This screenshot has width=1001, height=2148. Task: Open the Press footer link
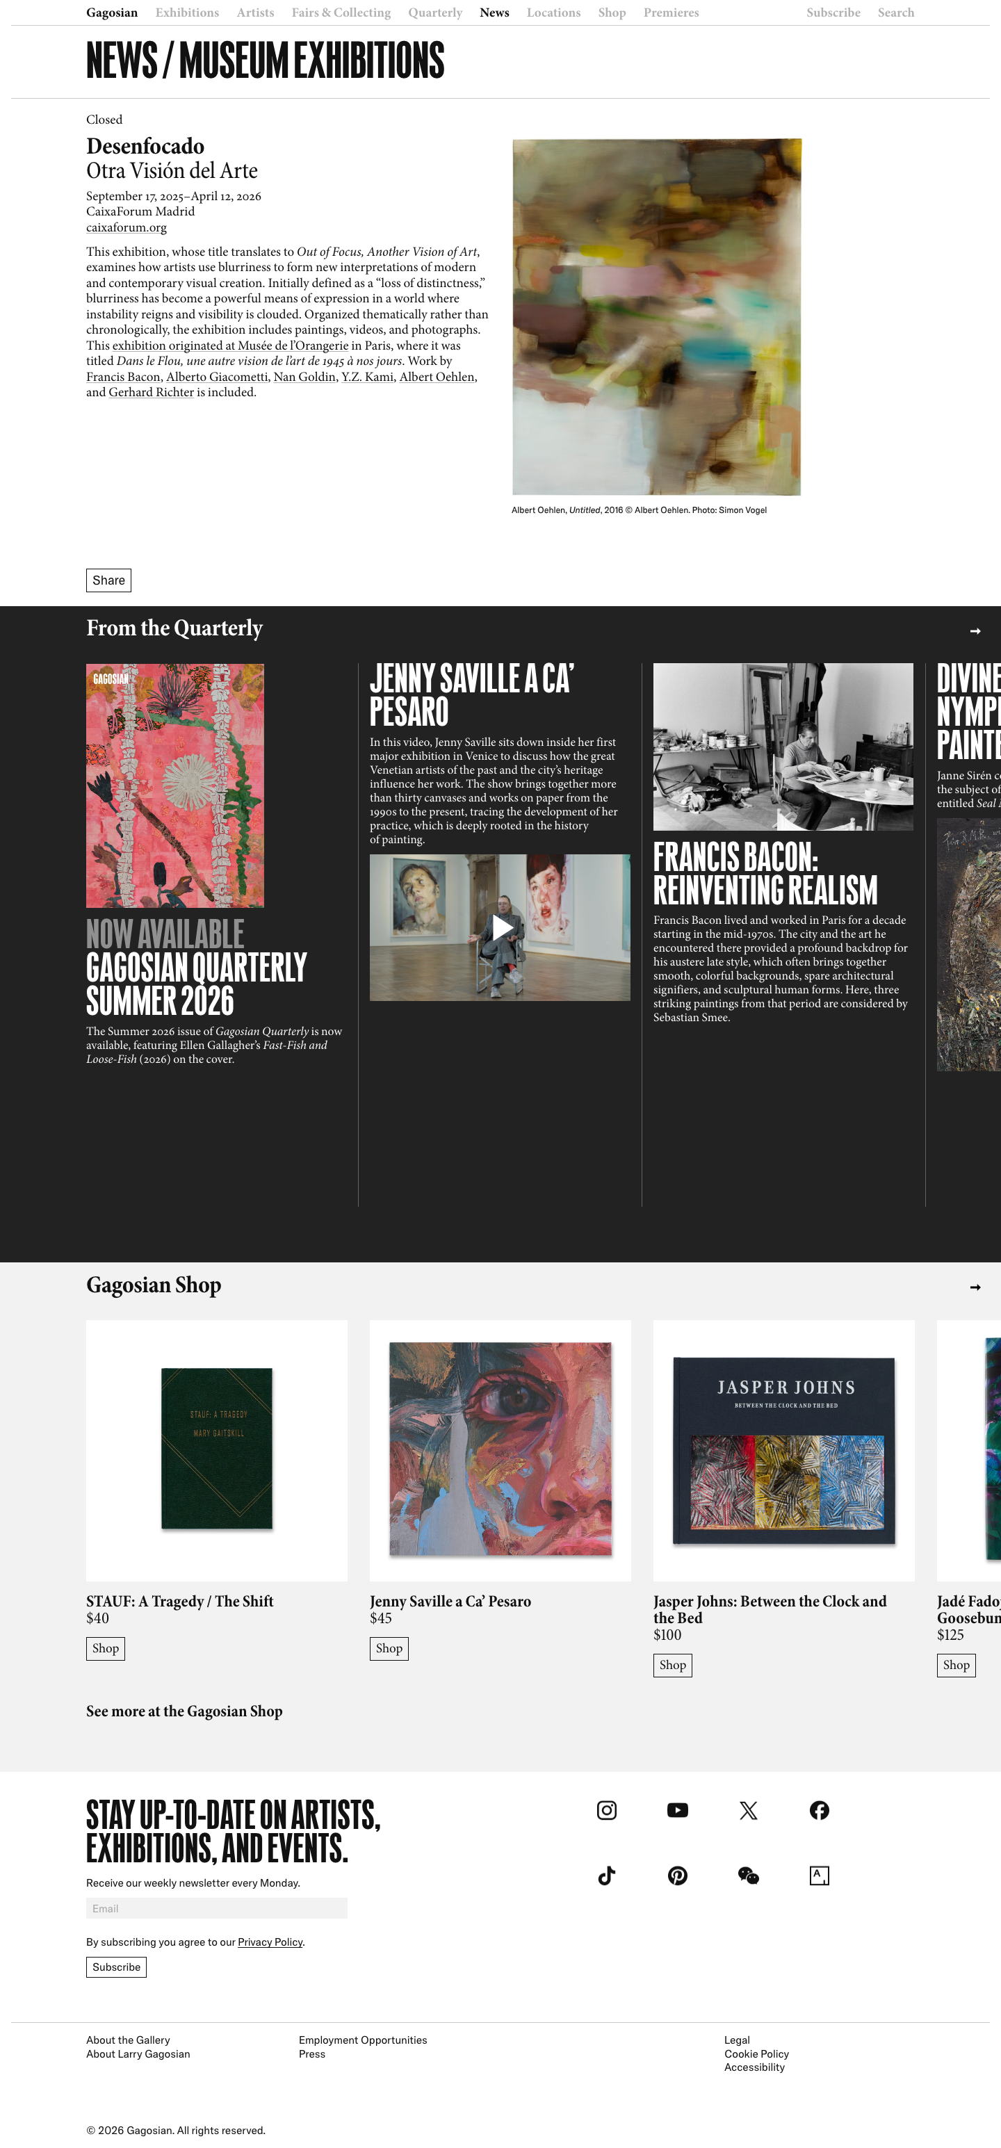pos(312,2053)
